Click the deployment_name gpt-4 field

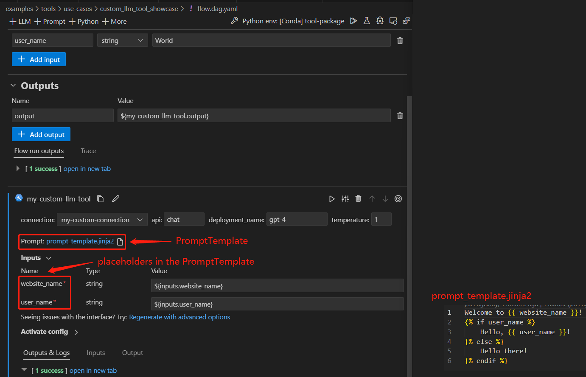[296, 220]
